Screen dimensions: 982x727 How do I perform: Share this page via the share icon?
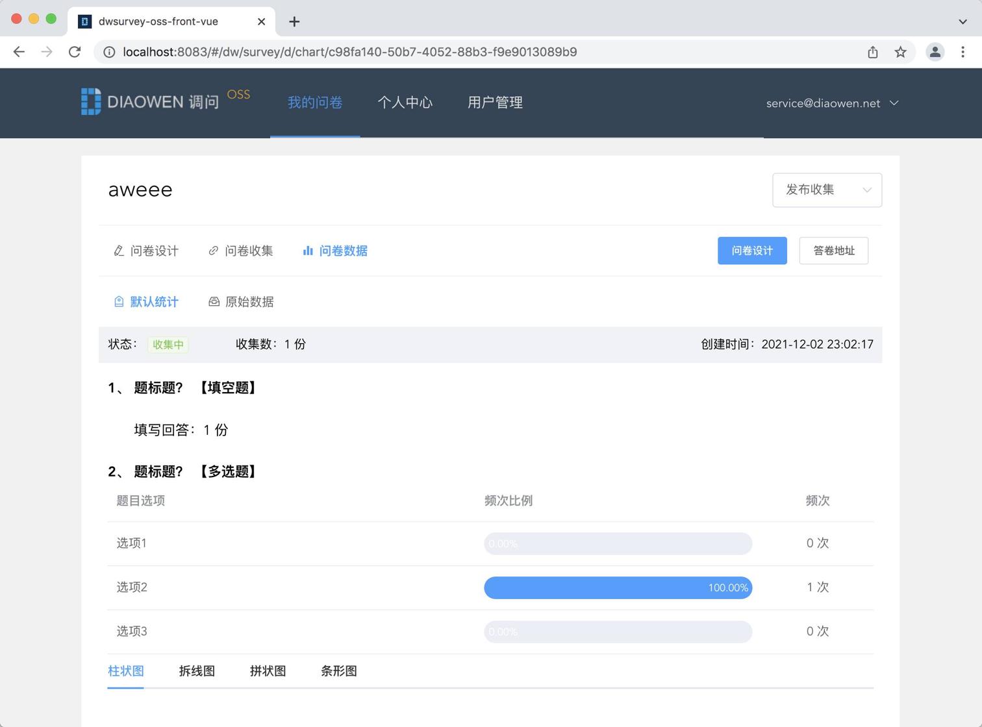pos(873,52)
